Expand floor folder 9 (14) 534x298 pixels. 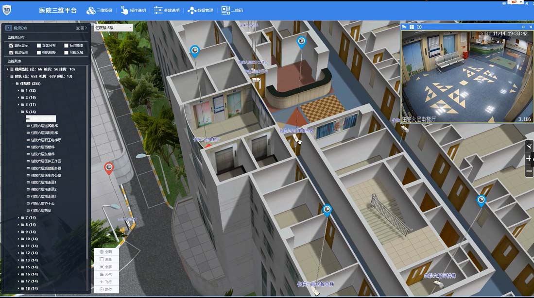[x=18, y=232]
